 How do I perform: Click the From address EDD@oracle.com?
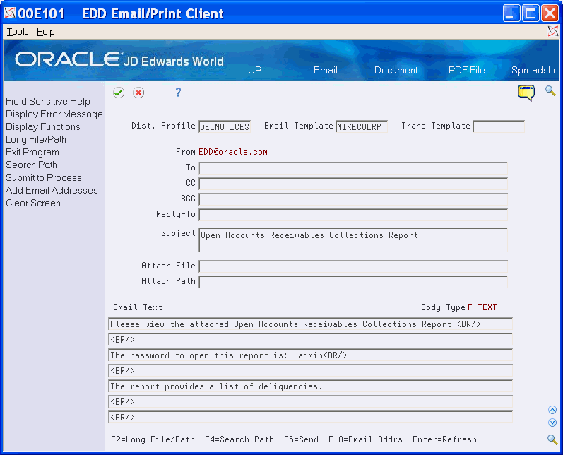[233, 152]
